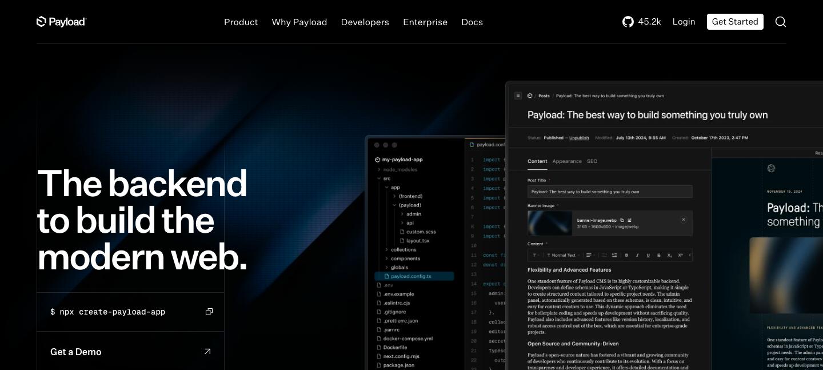Expand the api folder

(x=402, y=223)
